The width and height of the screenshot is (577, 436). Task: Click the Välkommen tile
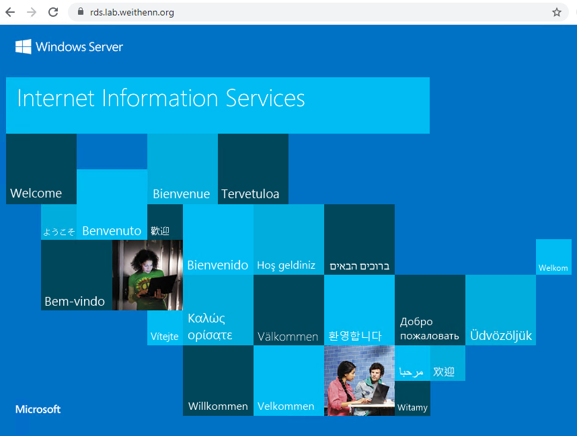[289, 310]
